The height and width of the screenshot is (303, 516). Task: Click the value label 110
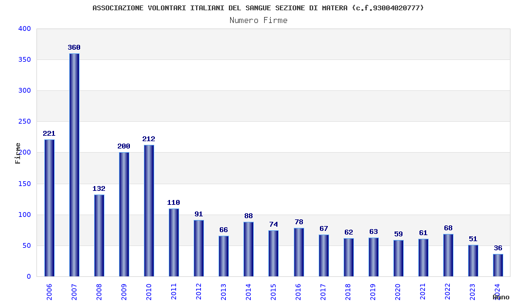[x=174, y=202]
